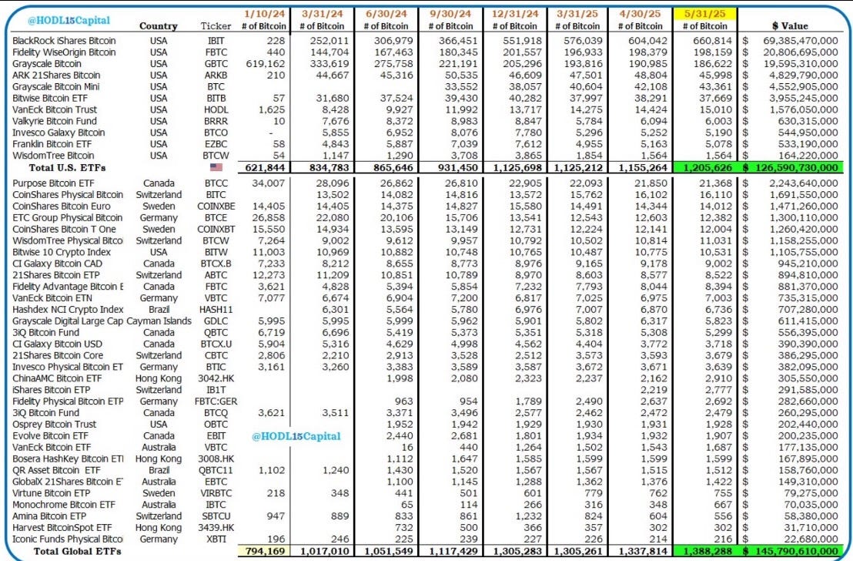Click the "IBIT" ticker cell
This screenshot has height=561, width=853.
point(216,41)
